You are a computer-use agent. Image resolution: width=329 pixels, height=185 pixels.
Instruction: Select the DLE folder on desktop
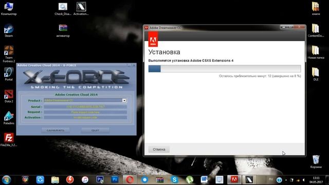point(316,74)
